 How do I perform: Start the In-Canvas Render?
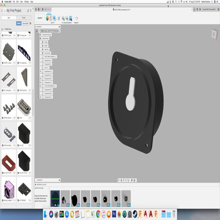tap(63, 18)
